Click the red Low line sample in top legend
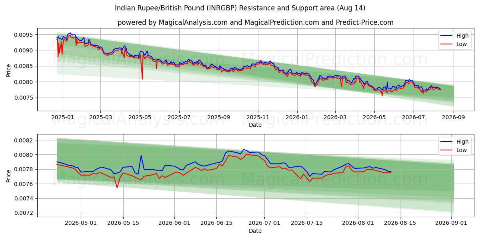480x240 pixels. coord(447,44)
